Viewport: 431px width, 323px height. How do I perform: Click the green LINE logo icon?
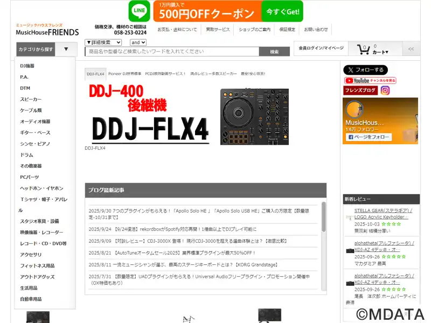click(139, 11)
